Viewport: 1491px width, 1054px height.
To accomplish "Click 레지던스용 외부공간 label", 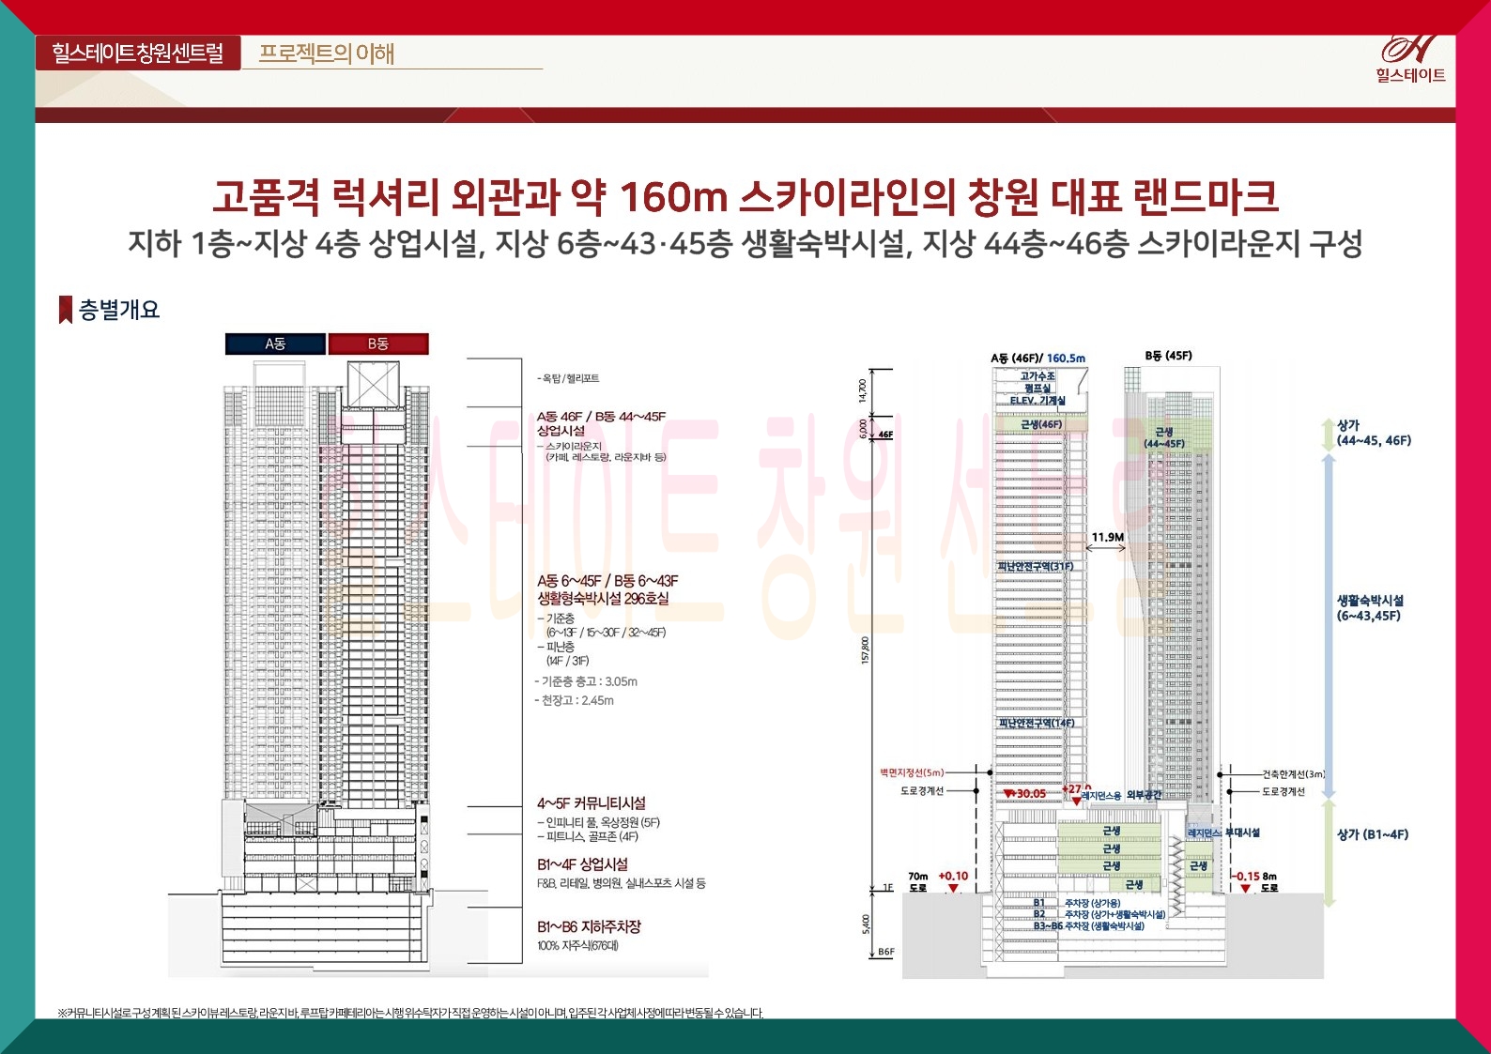I will pyautogui.click(x=1121, y=795).
